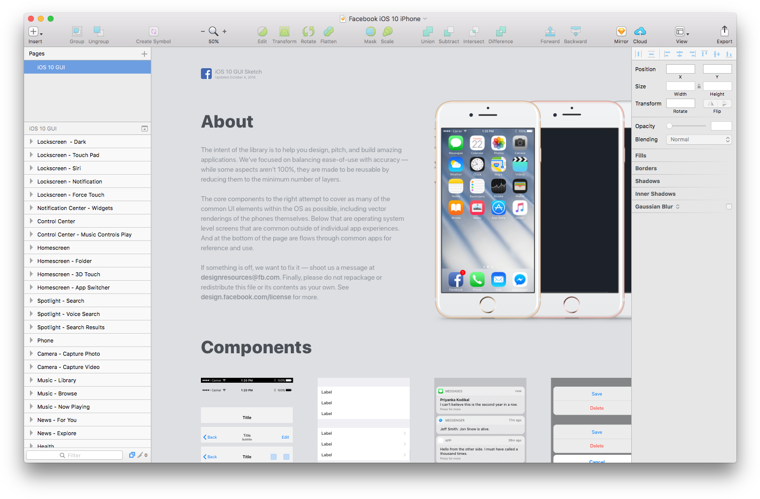
Task: Click the Export icon
Action: (x=724, y=31)
